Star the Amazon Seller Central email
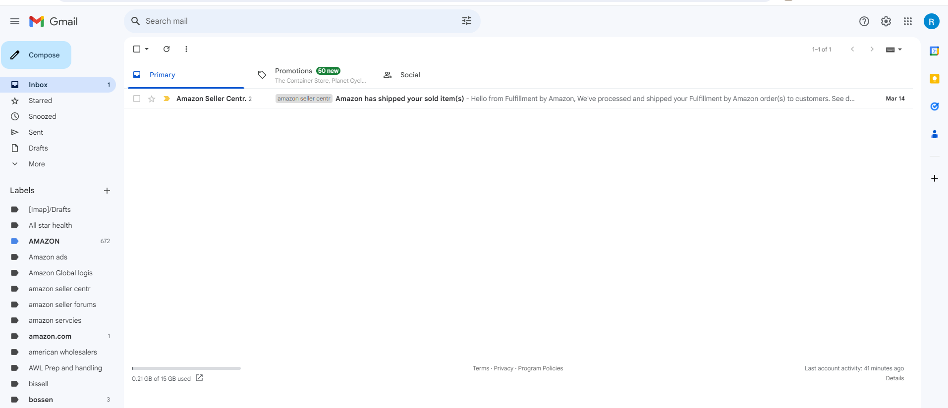This screenshot has width=948, height=408. point(152,99)
